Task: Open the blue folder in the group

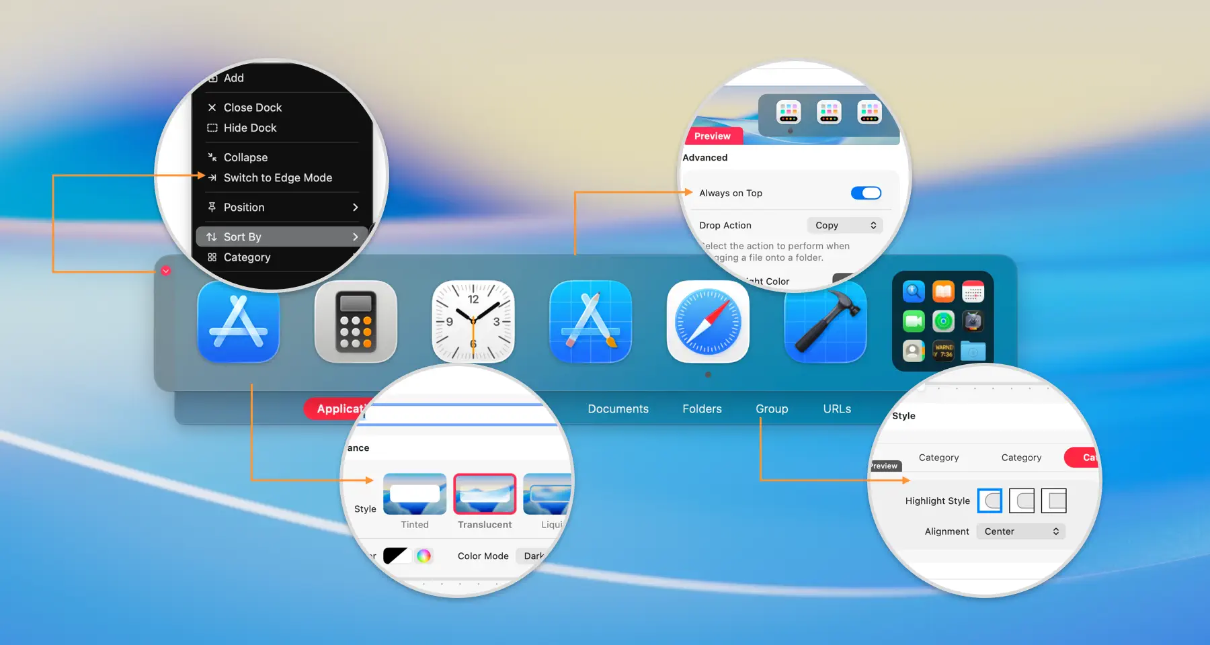Action: coord(973,351)
